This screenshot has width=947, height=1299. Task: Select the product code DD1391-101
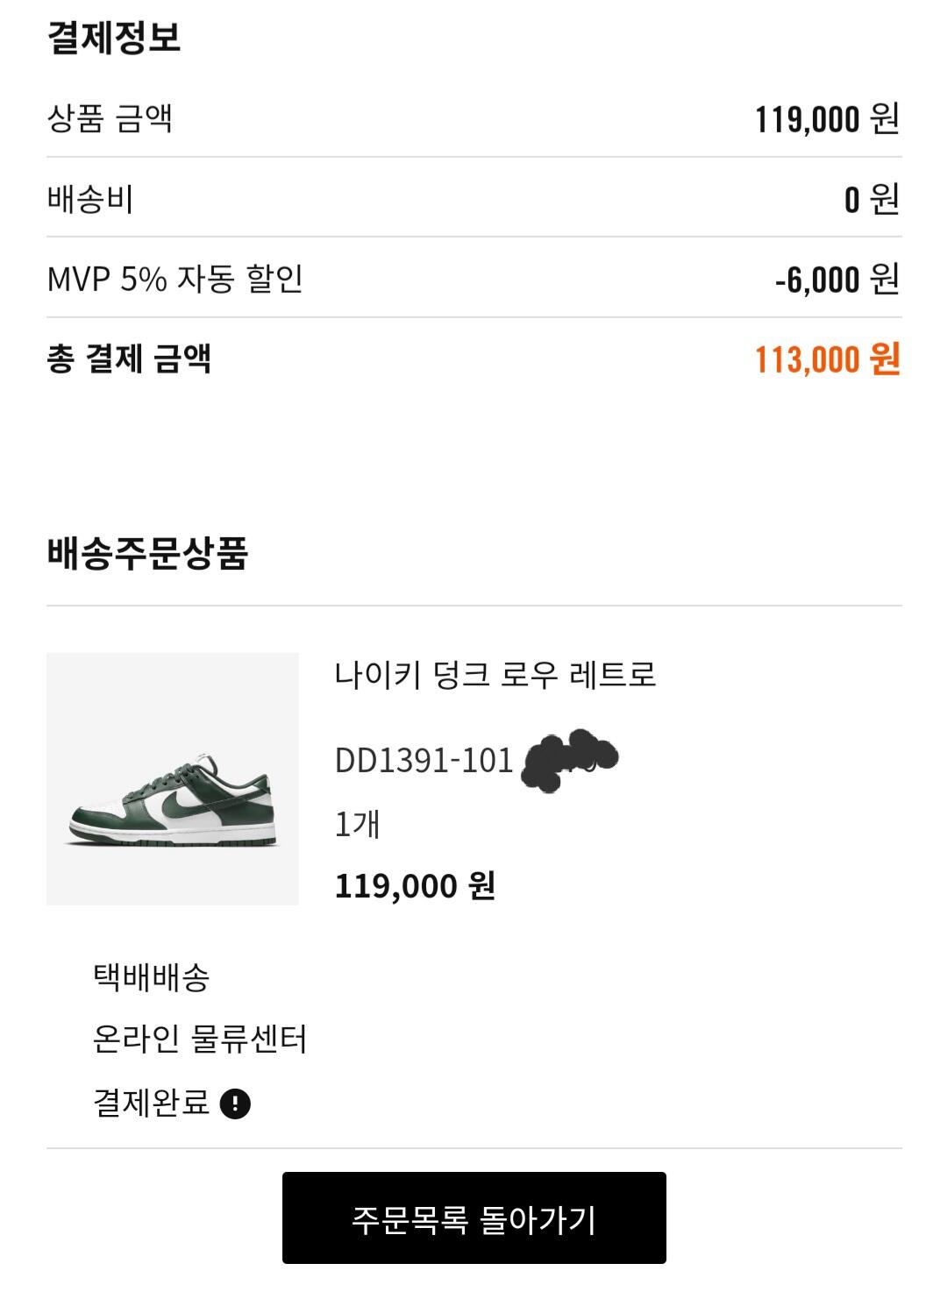[424, 760]
